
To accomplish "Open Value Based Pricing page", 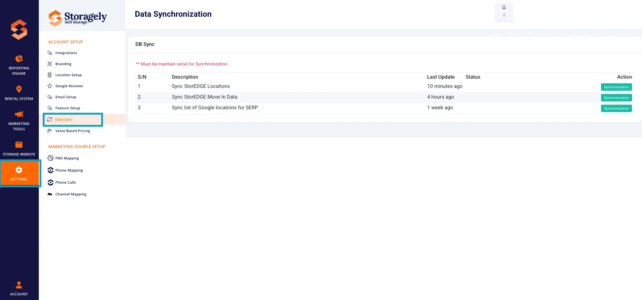I will point(73,131).
